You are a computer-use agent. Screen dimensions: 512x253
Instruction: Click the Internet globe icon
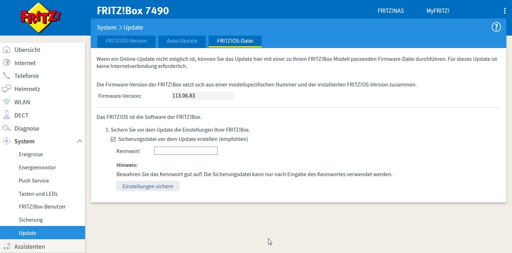pyautogui.click(x=6, y=63)
